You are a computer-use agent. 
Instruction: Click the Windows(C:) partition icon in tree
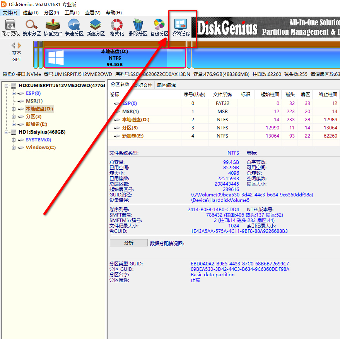21,148
